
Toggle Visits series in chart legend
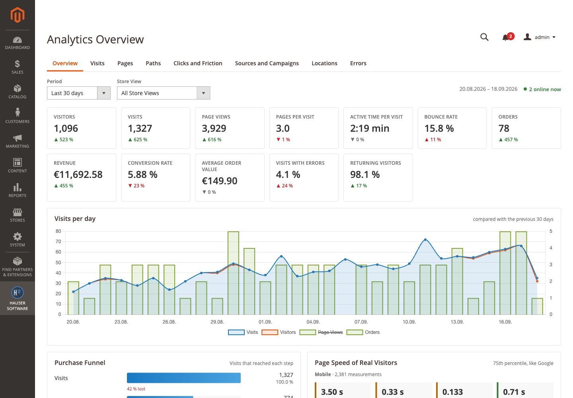coord(243,332)
